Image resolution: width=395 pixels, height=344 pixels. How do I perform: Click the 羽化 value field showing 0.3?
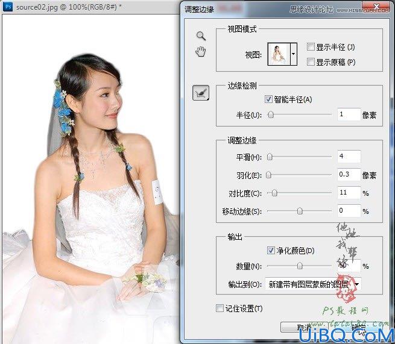(x=349, y=174)
